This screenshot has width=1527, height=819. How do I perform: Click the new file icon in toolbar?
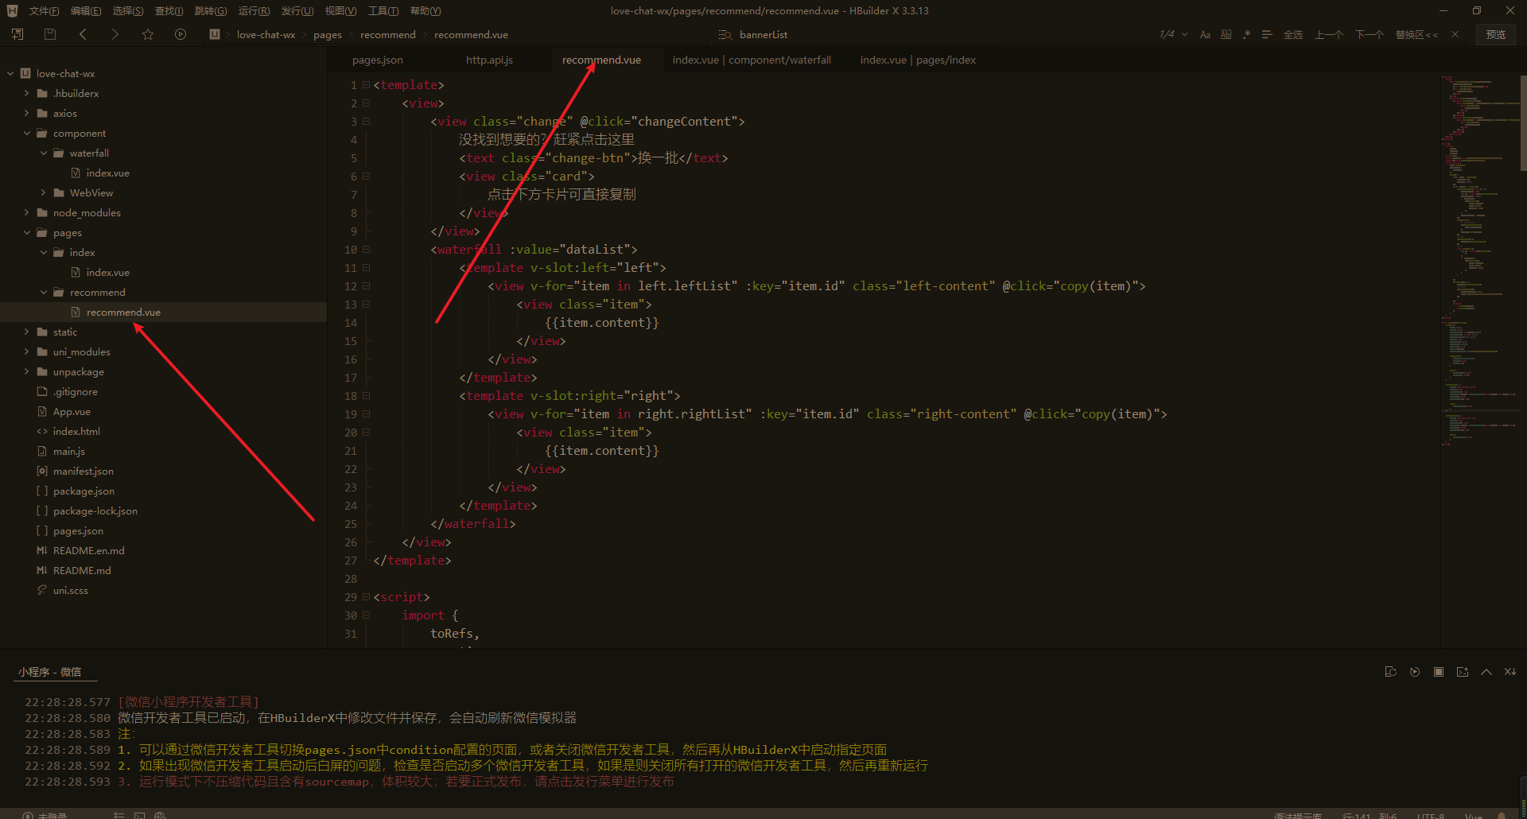coord(17,34)
